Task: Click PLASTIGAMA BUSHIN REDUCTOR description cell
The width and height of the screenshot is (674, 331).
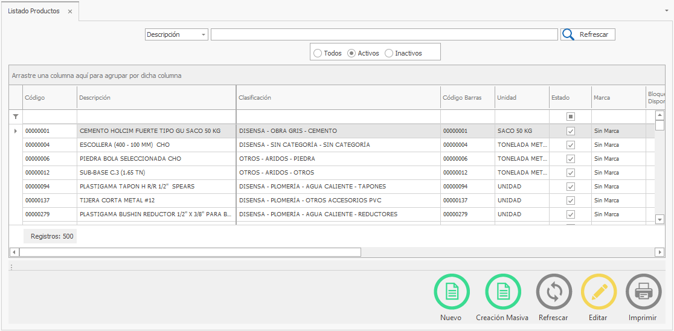Action: pos(156,214)
